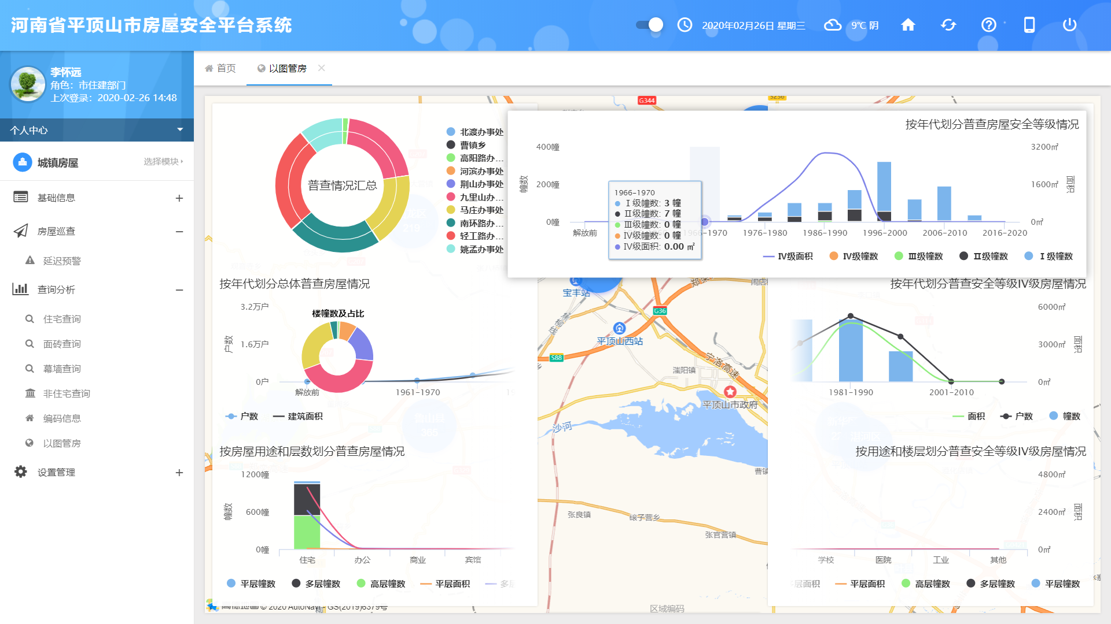Click the cloud weather icon
1111x624 pixels.
[x=833, y=25]
